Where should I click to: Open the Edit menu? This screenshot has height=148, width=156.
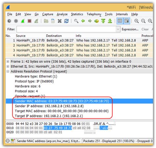18,14
